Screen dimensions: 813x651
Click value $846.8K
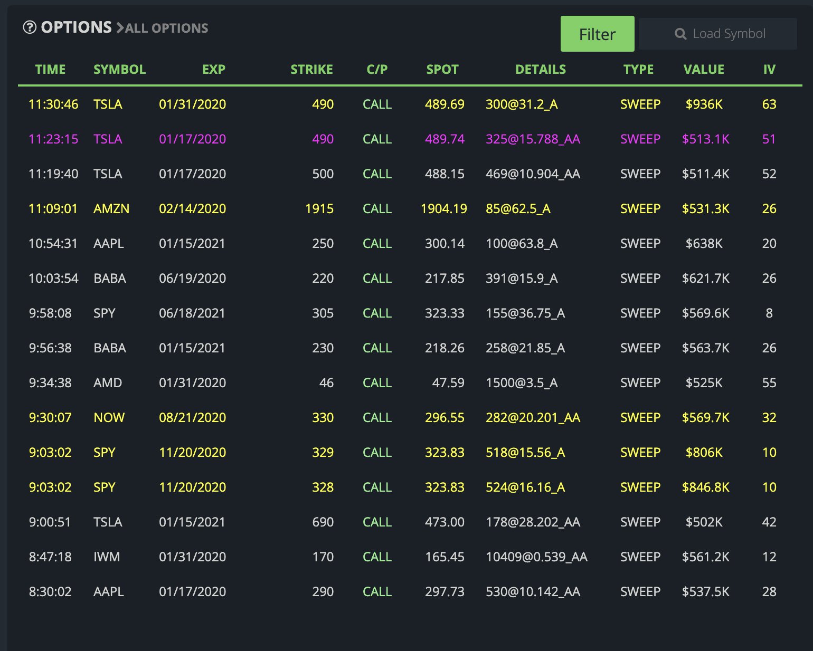705,487
